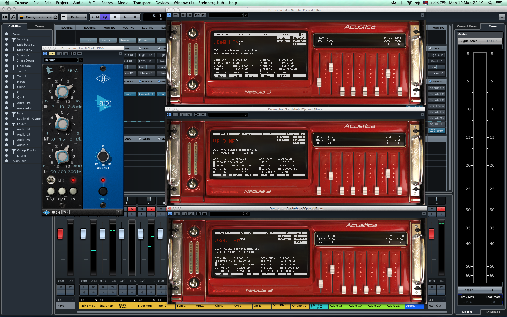The height and width of the screenshot is (317, 507).
Task: Toggle the FLTR switch on API 550A
Action: pos(51,180)
